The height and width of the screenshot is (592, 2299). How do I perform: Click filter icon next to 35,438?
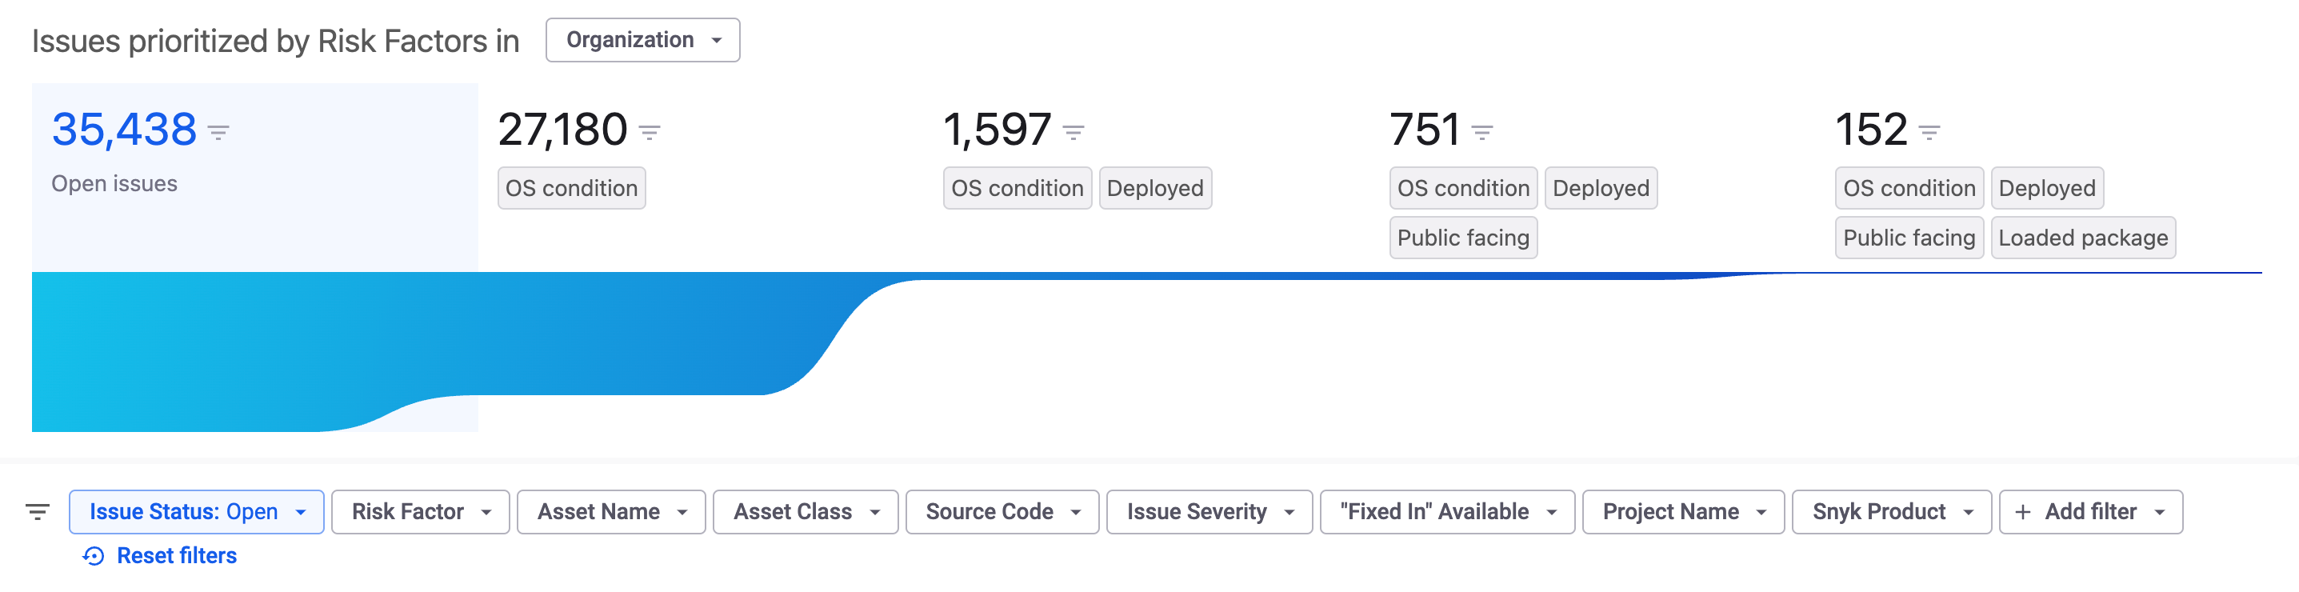pyautogui.click(x=218, y=133)
